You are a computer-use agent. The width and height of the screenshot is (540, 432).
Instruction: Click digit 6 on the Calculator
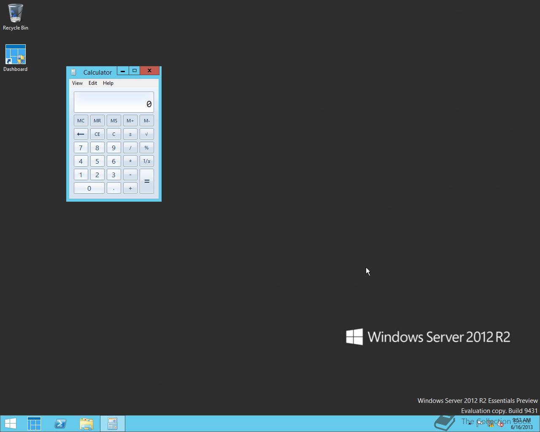pos(114,161)
